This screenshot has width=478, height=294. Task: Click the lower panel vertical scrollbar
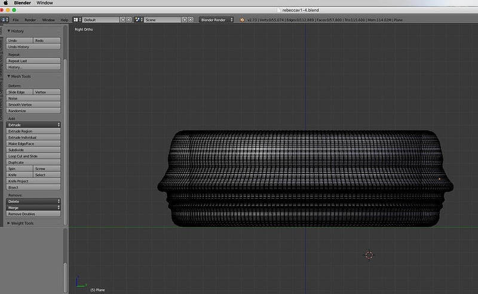[65, 277]
